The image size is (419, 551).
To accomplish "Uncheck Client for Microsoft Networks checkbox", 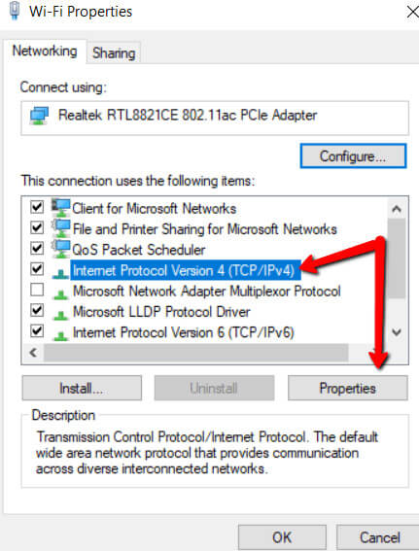I will pos(37,207).
